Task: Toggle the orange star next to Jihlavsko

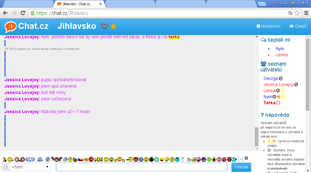Action: pyautogui.click(x=113, y=26)
